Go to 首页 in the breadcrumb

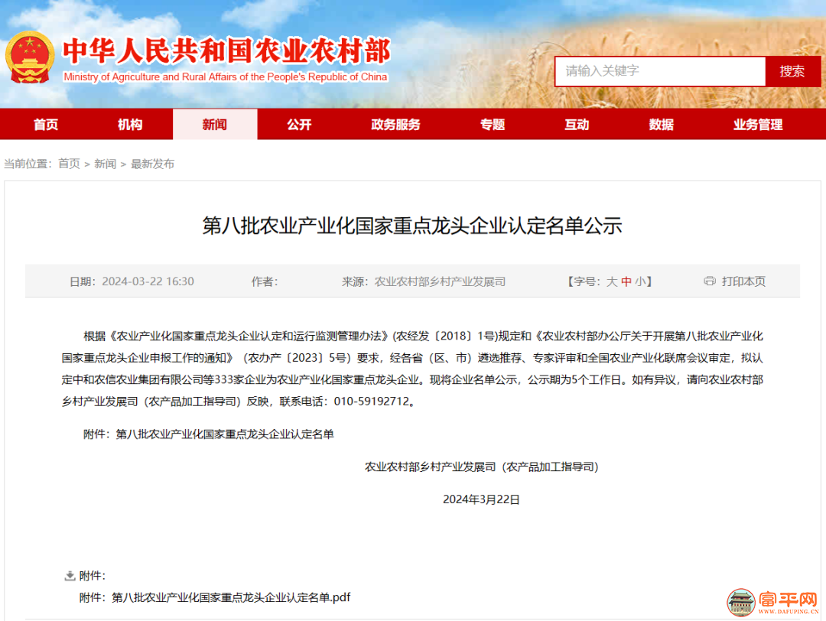(69, 164)
